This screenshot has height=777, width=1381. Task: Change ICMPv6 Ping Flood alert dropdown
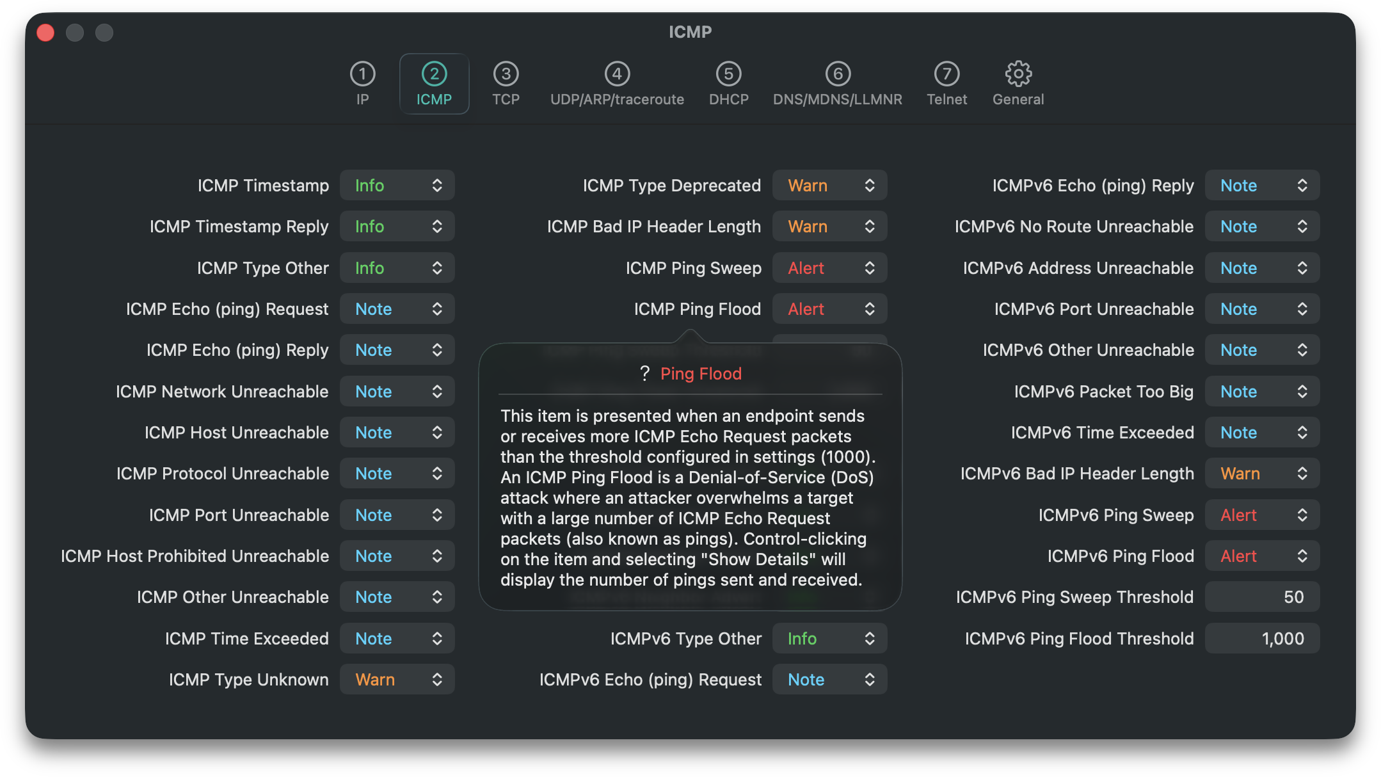coord(1262,556)
